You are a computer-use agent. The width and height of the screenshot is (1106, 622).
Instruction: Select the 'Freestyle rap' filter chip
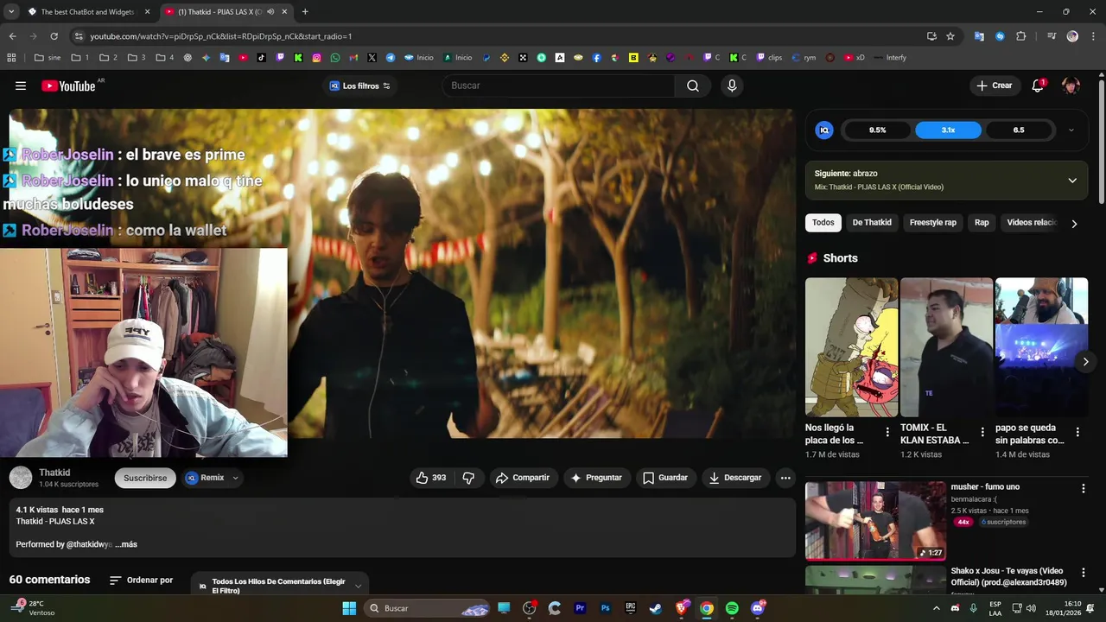[x=933, y=223]
